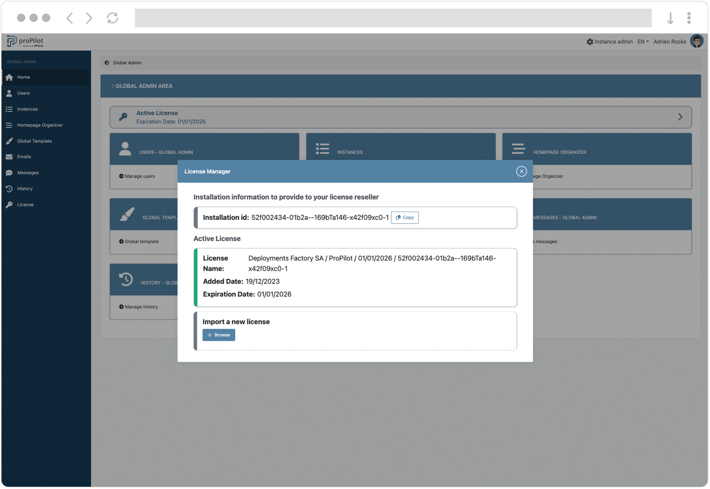This screenshot has width=710, height=489.
Task: Click the user avatar picture
Action: click(x=696, y=41)
